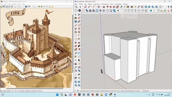Toggle shaded with textures face style
The width and height of the screenshot is (172, 97).
pos(104,11)
